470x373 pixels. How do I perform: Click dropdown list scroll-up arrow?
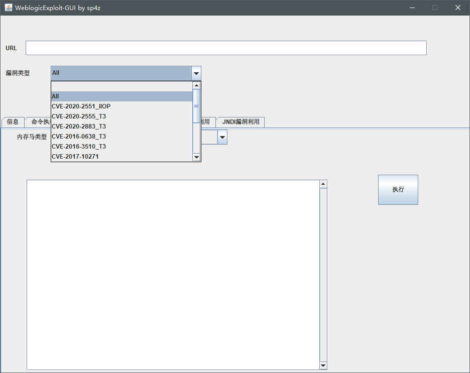[196, 86]
